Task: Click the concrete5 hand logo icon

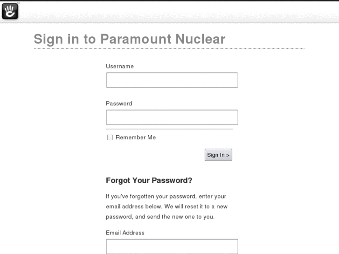Action: click(x=9, y=11)
